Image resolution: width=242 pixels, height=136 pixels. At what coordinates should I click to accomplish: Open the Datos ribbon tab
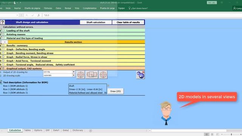58,8
